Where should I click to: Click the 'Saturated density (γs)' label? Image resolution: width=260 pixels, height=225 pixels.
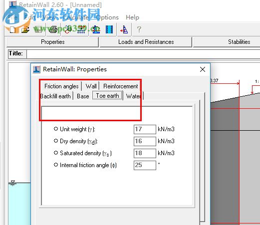point(86,153)
